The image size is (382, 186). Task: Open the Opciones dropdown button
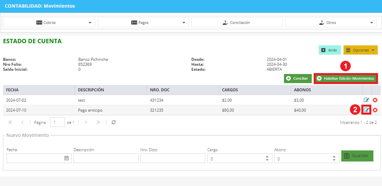coord(361,50)
